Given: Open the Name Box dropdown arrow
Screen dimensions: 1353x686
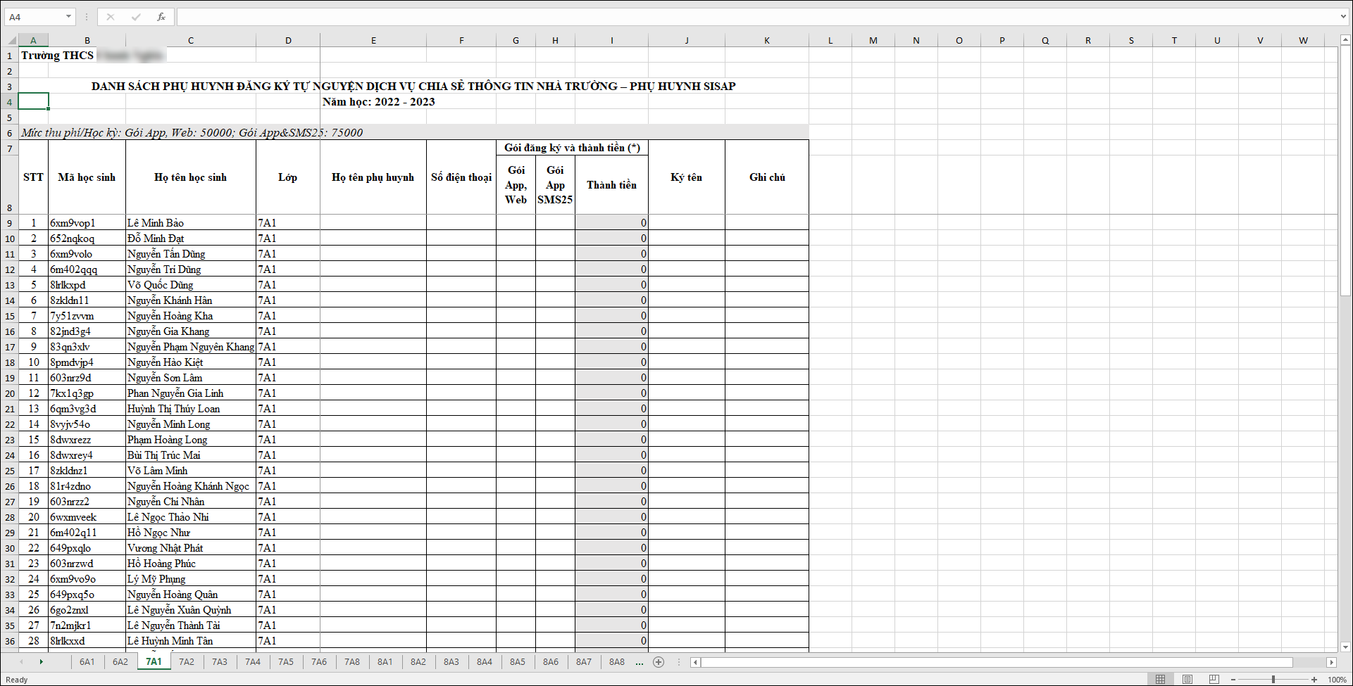Looking at the screenshot, I should tap(68, 17).
